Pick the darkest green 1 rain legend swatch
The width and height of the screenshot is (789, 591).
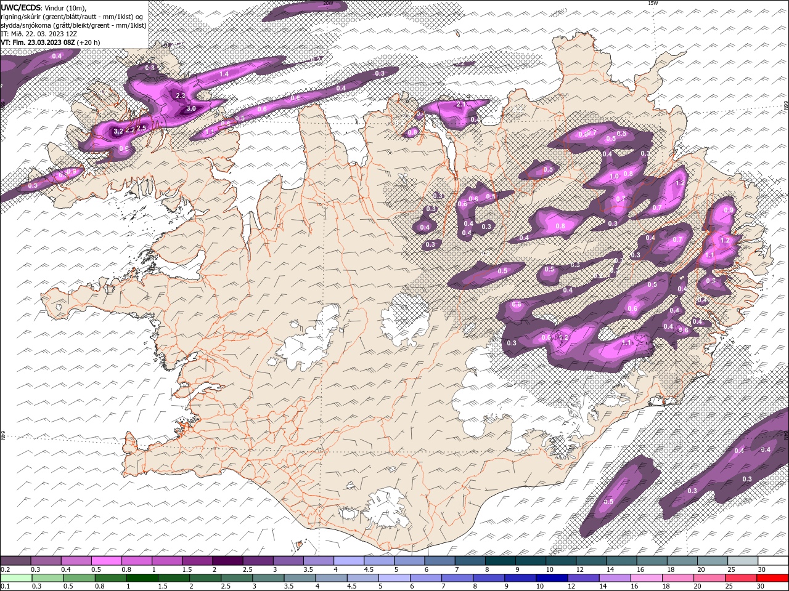(142, 578)
